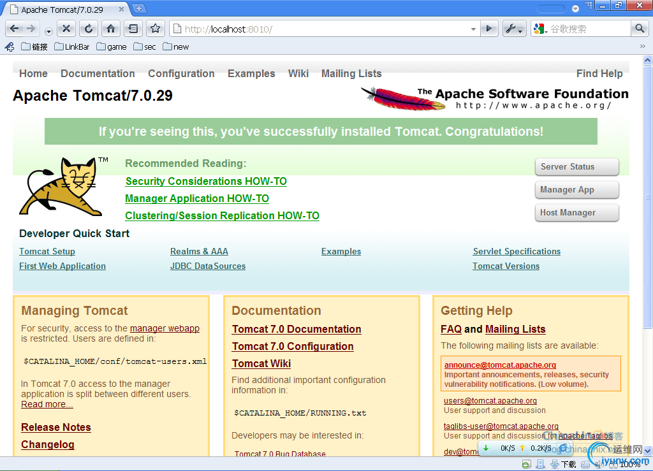
Task: Open the ad-block status bar icon
Action: pos(527,464)
